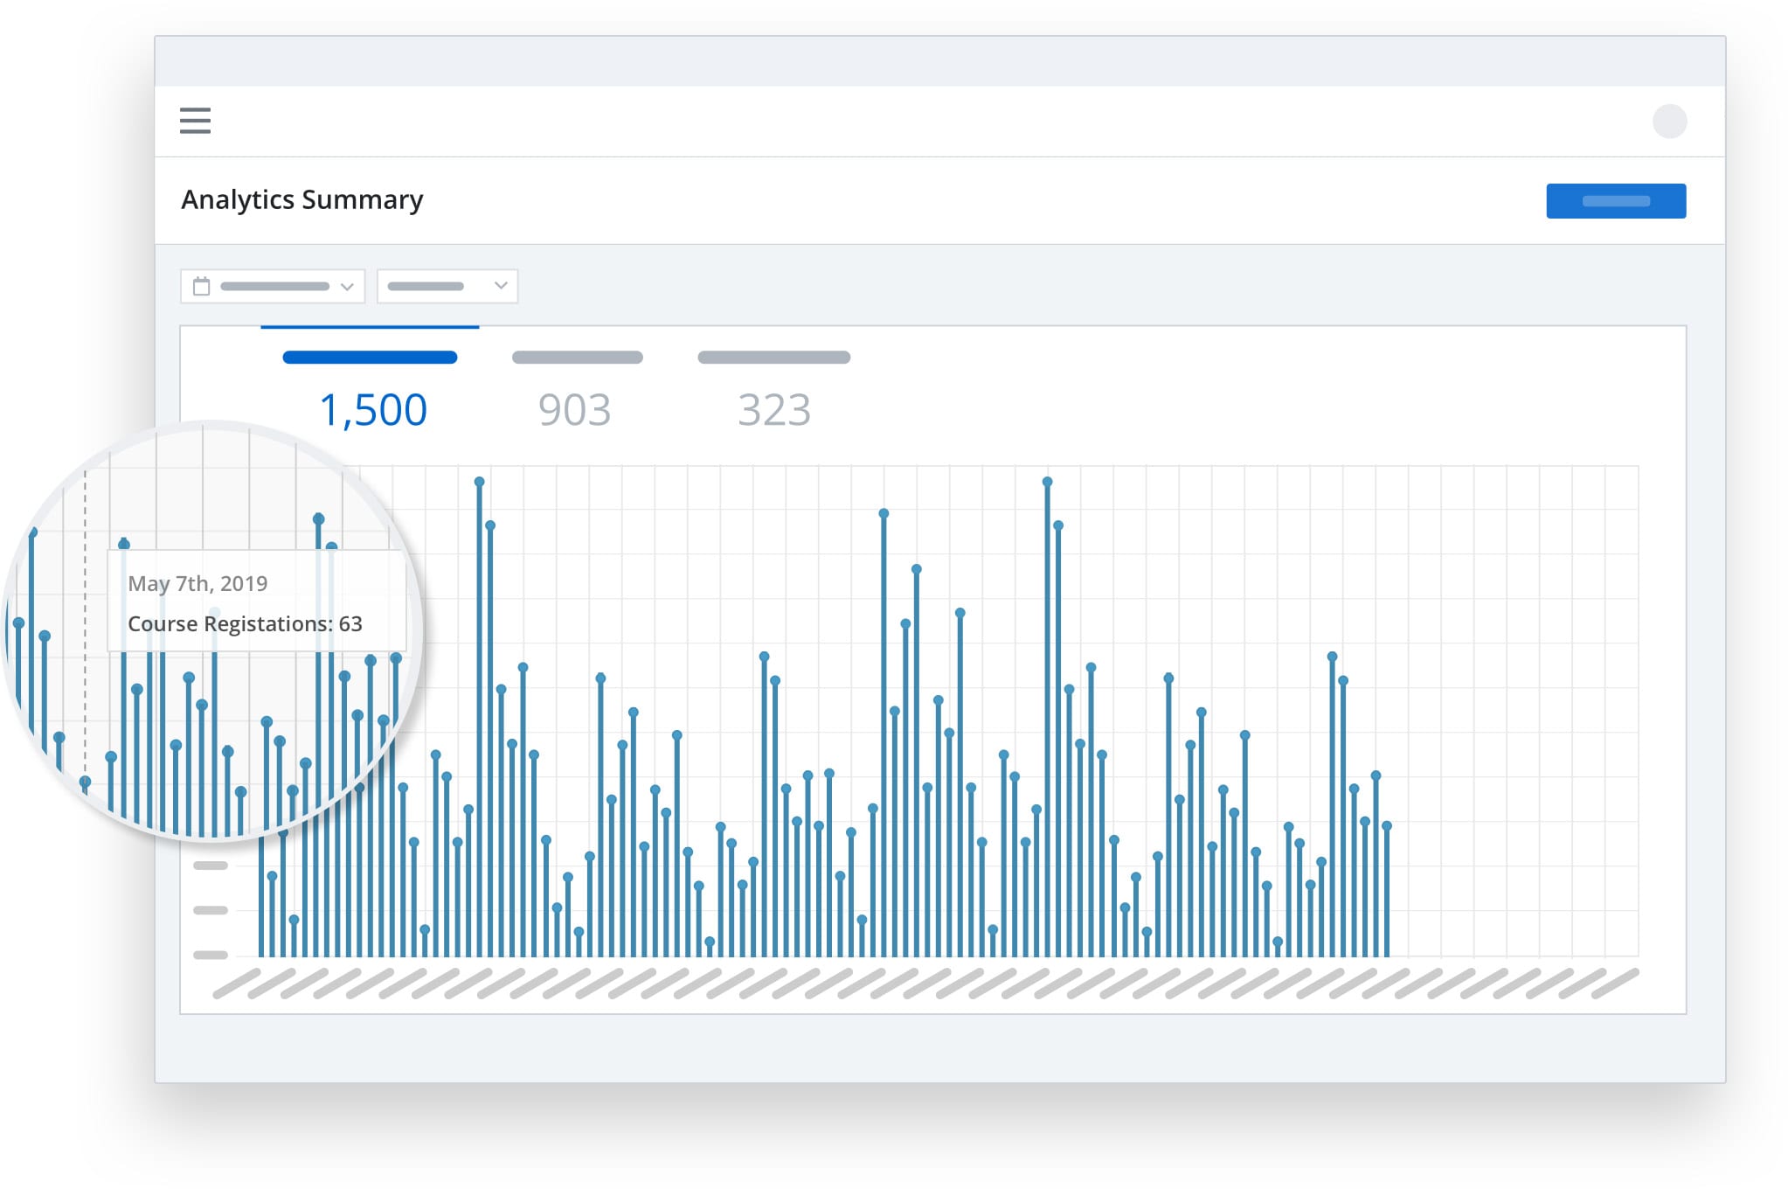Screen dimensions: 1788x1189
Task: Switch to the 323 metric tab
Action: 774,389
